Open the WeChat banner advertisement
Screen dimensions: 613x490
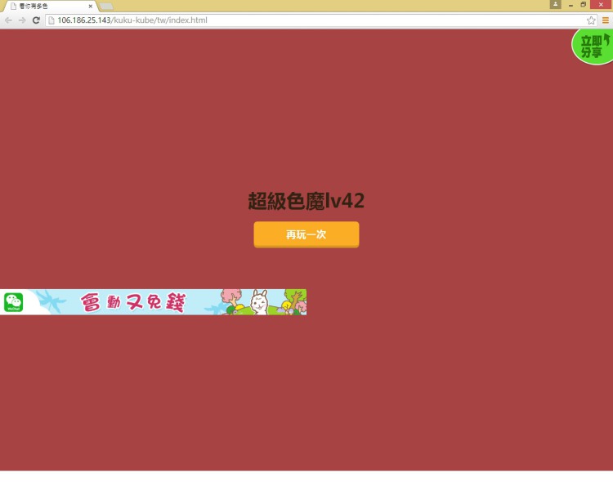tap(154, 302)
